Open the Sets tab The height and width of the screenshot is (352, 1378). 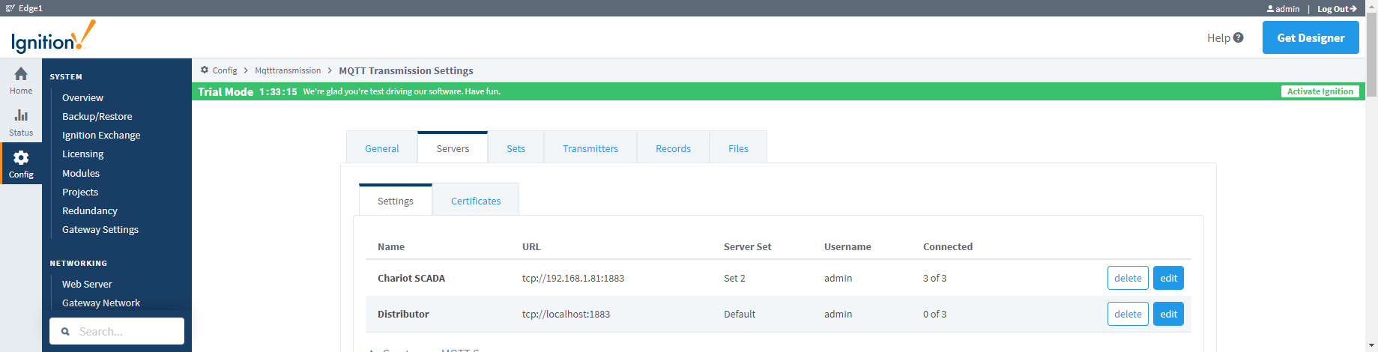pyautogui.click(x=516, y=148)
